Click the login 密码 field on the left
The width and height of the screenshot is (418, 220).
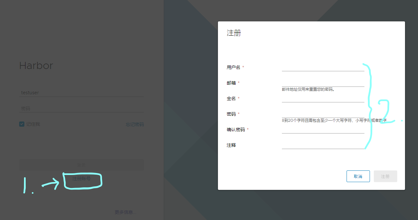pyautogui.click(x=82, y=109)
